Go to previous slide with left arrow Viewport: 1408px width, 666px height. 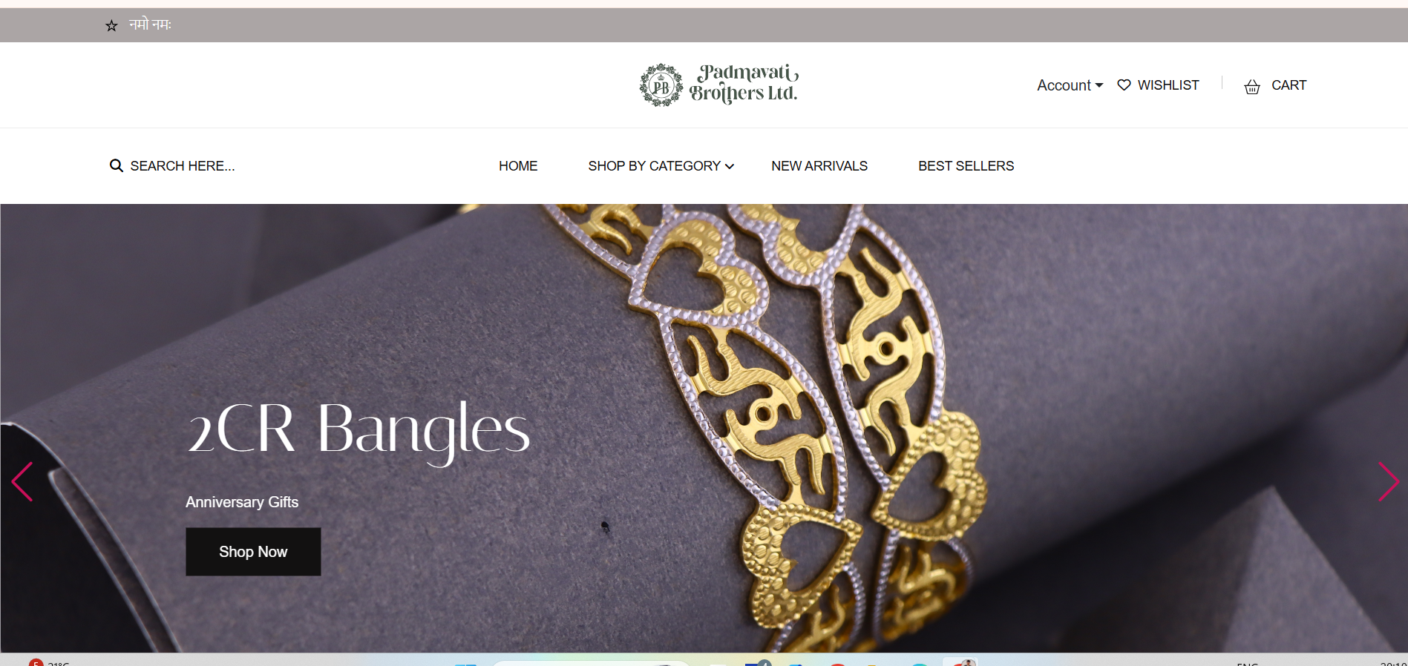coord(22,482)
